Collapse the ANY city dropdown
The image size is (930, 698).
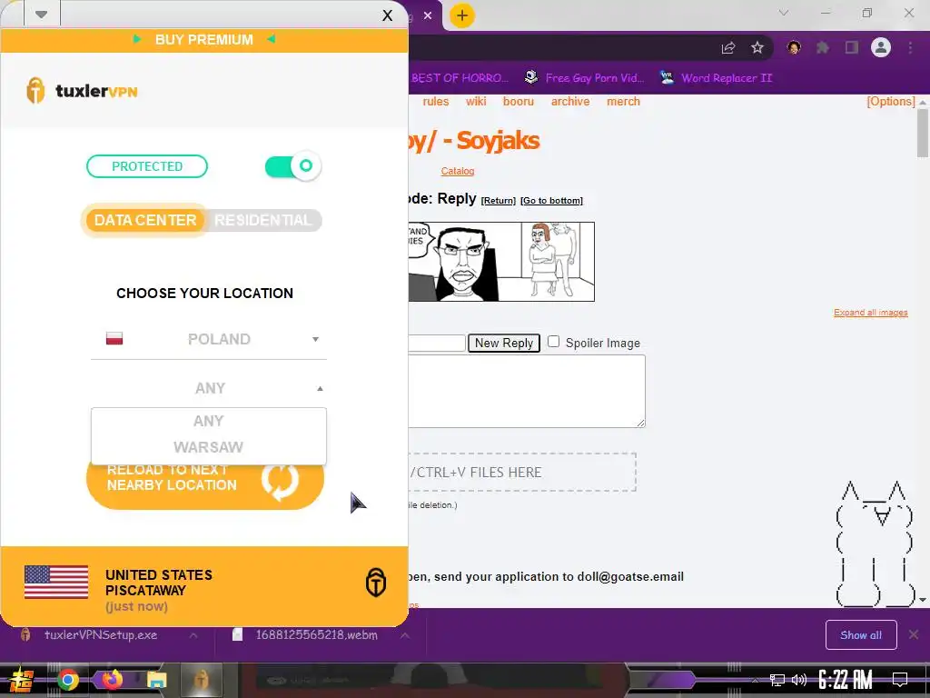pyautogui.click(x=209, y=388)
